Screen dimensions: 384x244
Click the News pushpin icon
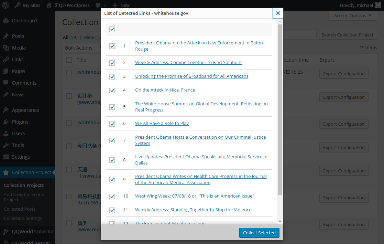[x=6, y=95]
